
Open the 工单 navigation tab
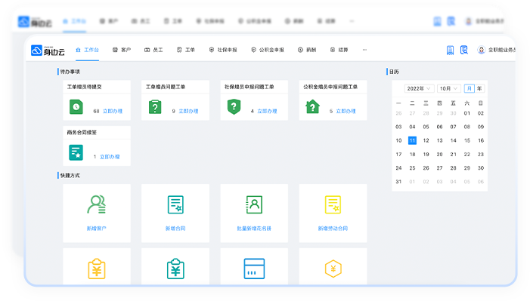[x=185, y=50]
